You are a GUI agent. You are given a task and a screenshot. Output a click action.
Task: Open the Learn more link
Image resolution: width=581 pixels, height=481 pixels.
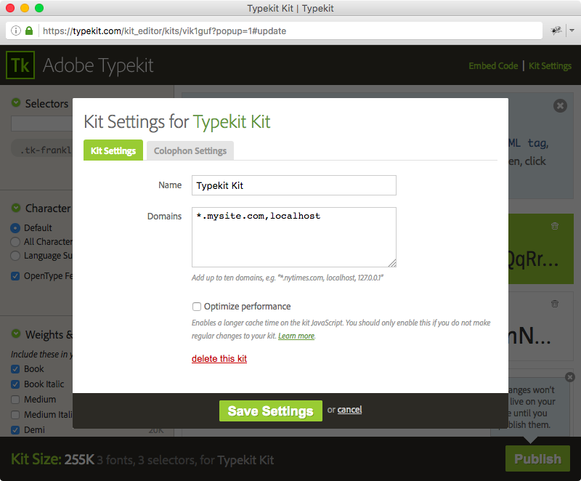[x=296, y=336]
